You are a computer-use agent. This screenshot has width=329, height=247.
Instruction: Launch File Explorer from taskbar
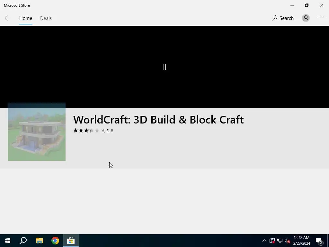click(x=39, y=241)
